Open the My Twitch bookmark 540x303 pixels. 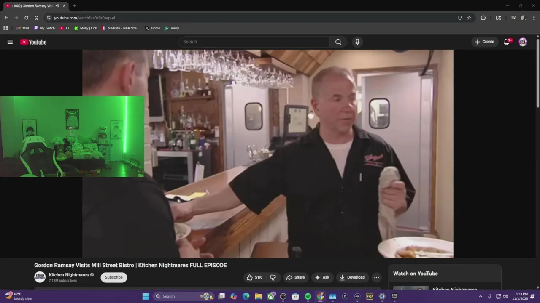(x=44, y=28)
